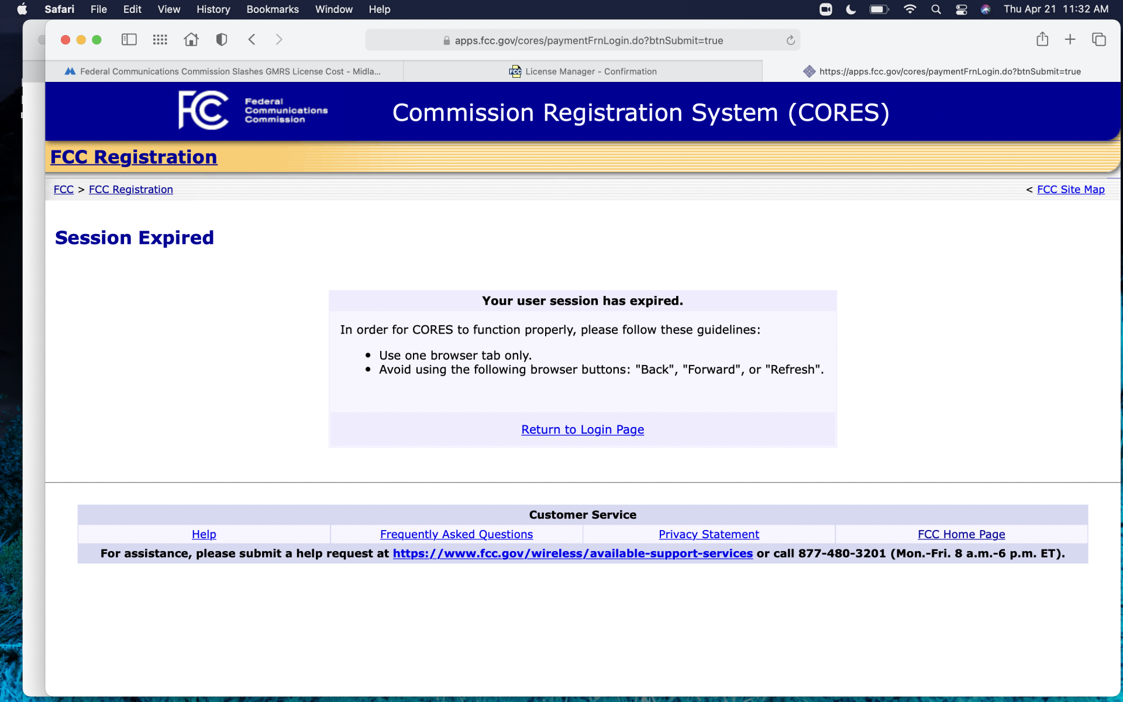Click "Your user session has expired." text
Viewport: 1123px width, 702px height.
583,301
